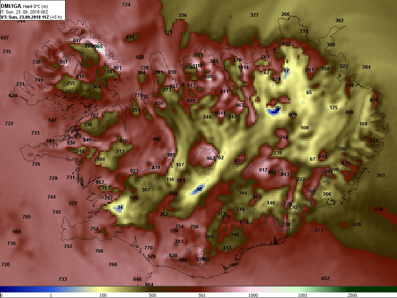
Task: Click the map value 760
Action: (113, 265)
